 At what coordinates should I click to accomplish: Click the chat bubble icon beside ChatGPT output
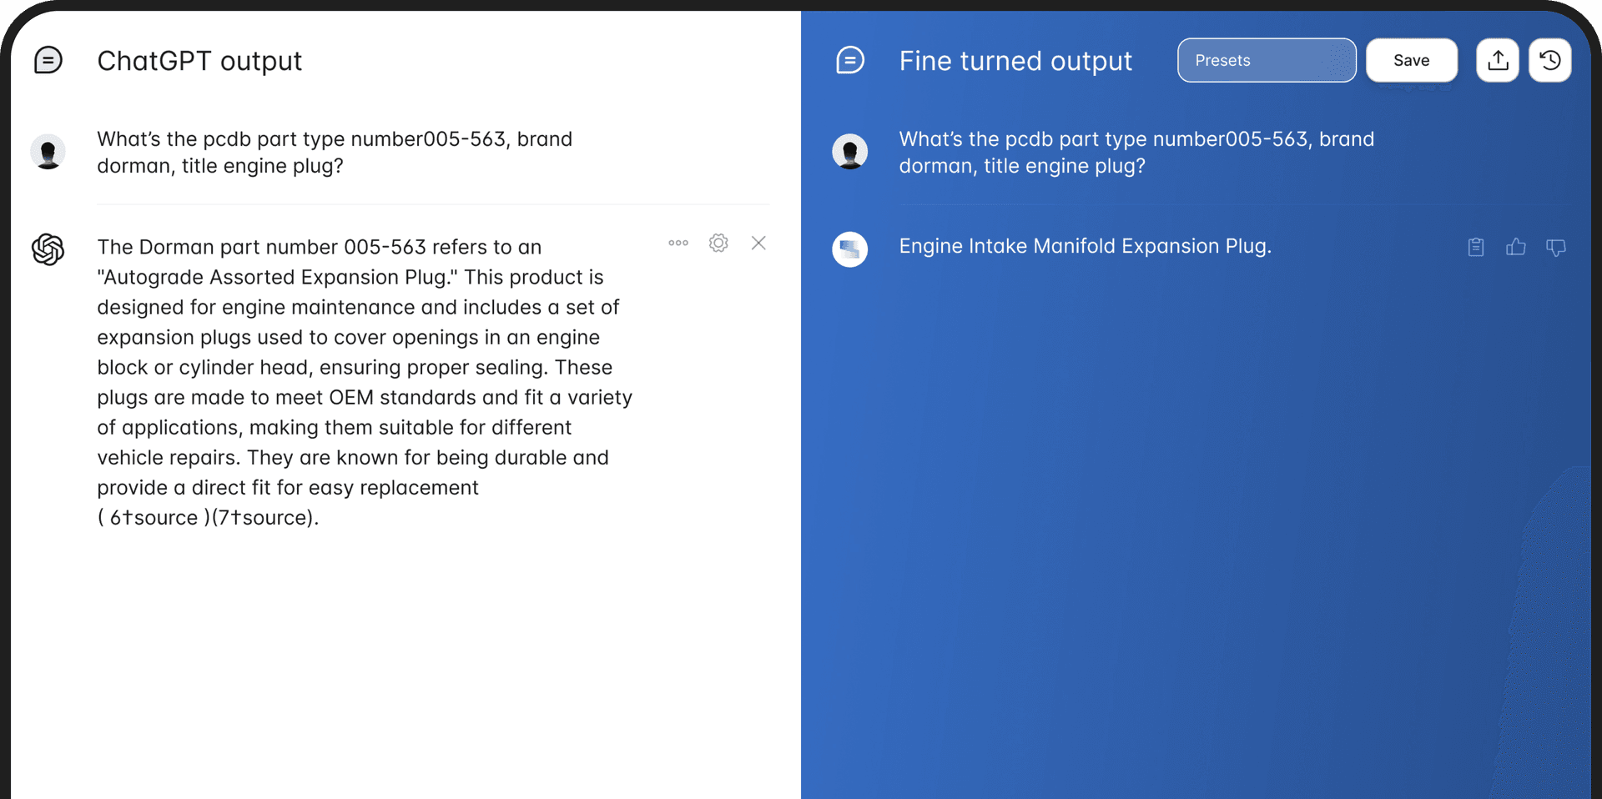(48, 60)
